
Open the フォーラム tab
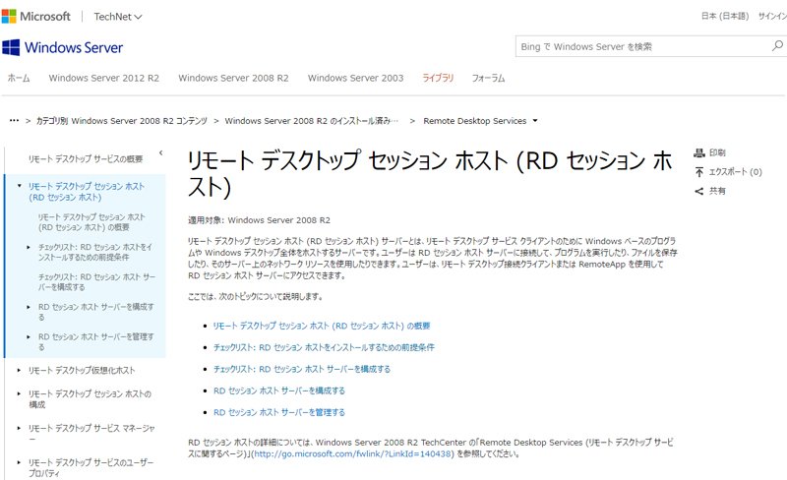coord(488,78)
